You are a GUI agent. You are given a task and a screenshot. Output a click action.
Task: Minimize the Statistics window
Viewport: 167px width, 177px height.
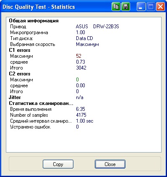[x=141, y=7]
